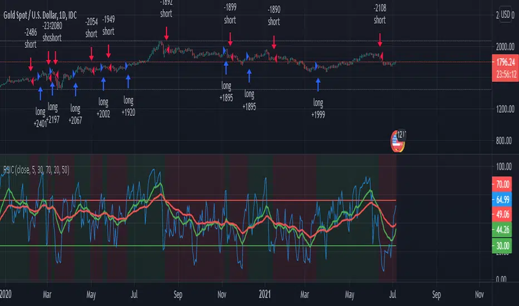Select the long +2401 trade label
This screenshot has width=519, height=306.
tap(40, 118)
